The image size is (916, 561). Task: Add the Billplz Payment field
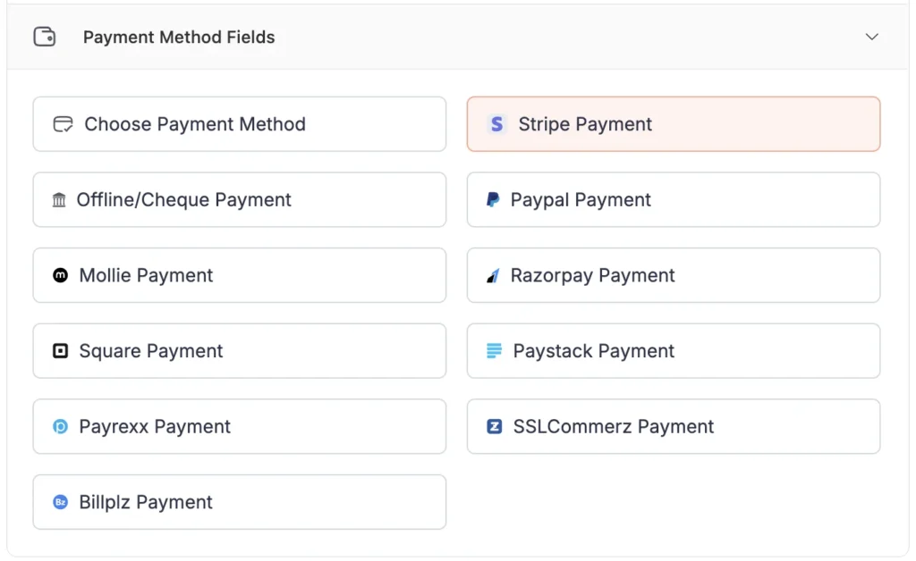pos(240,502)
